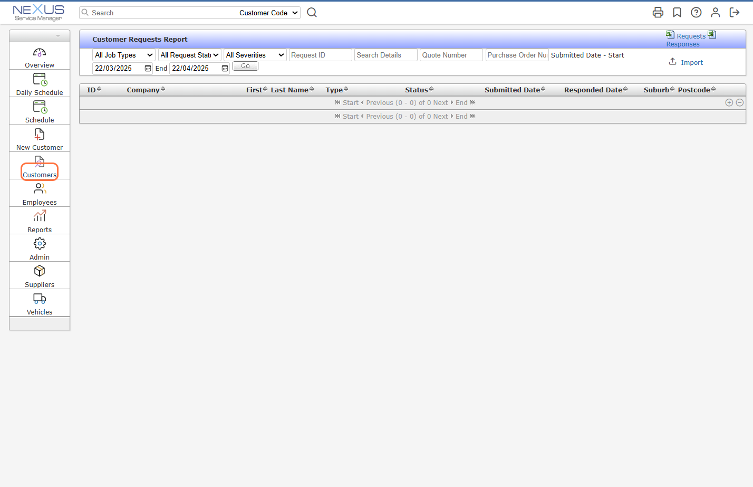Click the logout icon
Image resolution: width=753 pixels, height=487 pixels.
coord(735,12)
